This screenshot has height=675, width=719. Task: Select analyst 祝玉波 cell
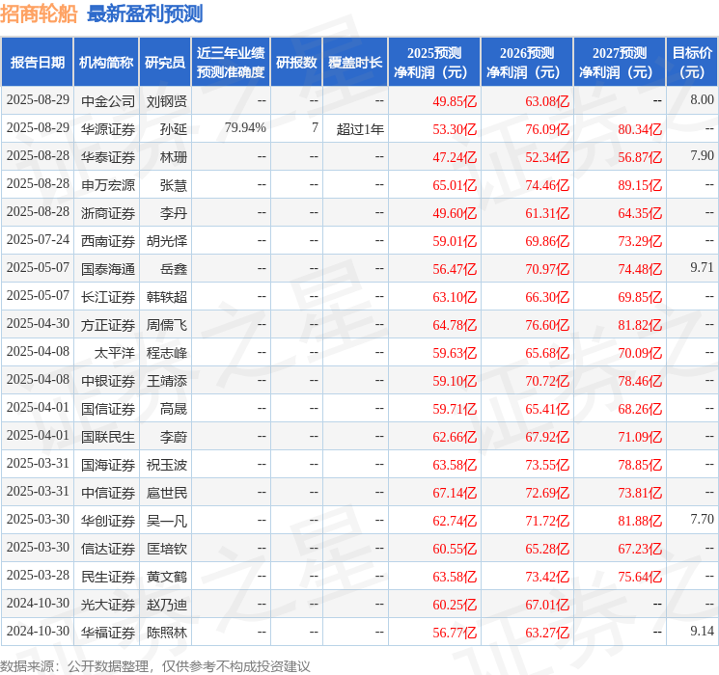click(166, 464)
